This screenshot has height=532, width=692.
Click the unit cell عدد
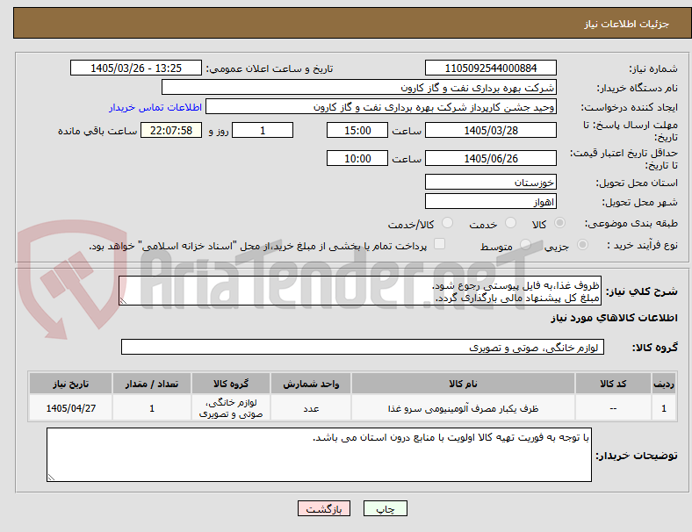[311, 408]
